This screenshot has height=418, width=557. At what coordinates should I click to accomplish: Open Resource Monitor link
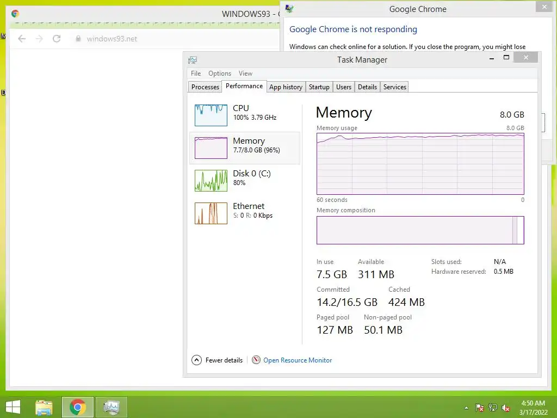tap(298, 360)
